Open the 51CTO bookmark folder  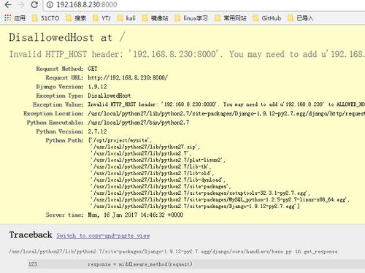[x=46, y=18]
